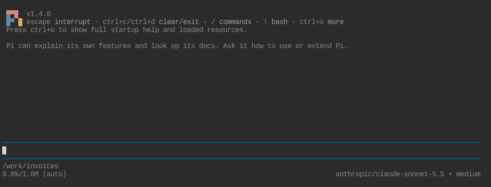
Task: Click the Pi logo icon
Action: point(14,18)
